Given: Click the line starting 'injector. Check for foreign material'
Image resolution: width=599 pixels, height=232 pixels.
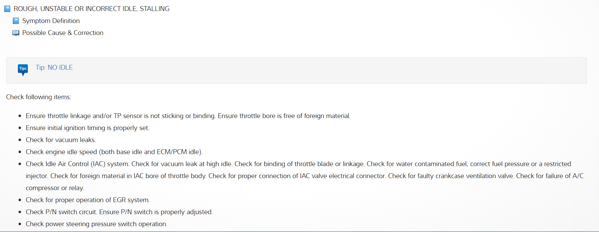Looking at the screenshot, I should (x=304, y=176).
